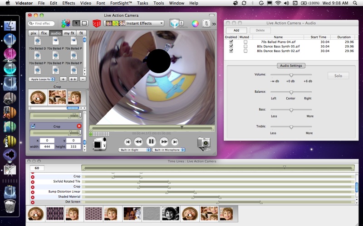The height and width of the screenshot is (226, 363).
Task: Delete the Shaded Material timeline row
Action: pyautogui.click(x=33, y=197)
